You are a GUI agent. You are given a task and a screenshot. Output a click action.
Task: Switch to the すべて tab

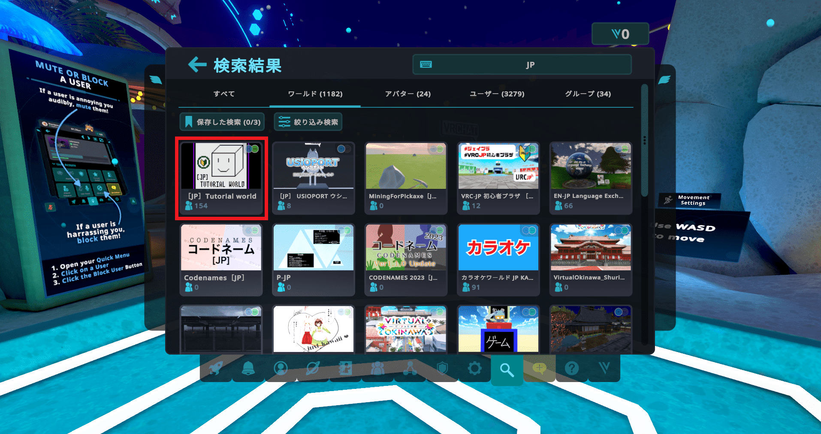(x=224, y=94)
